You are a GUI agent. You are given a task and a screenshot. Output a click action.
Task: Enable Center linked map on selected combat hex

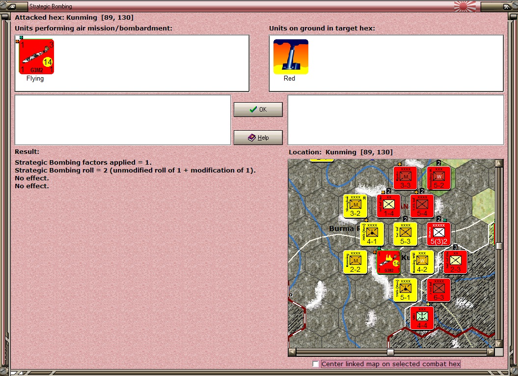[316, 364]
